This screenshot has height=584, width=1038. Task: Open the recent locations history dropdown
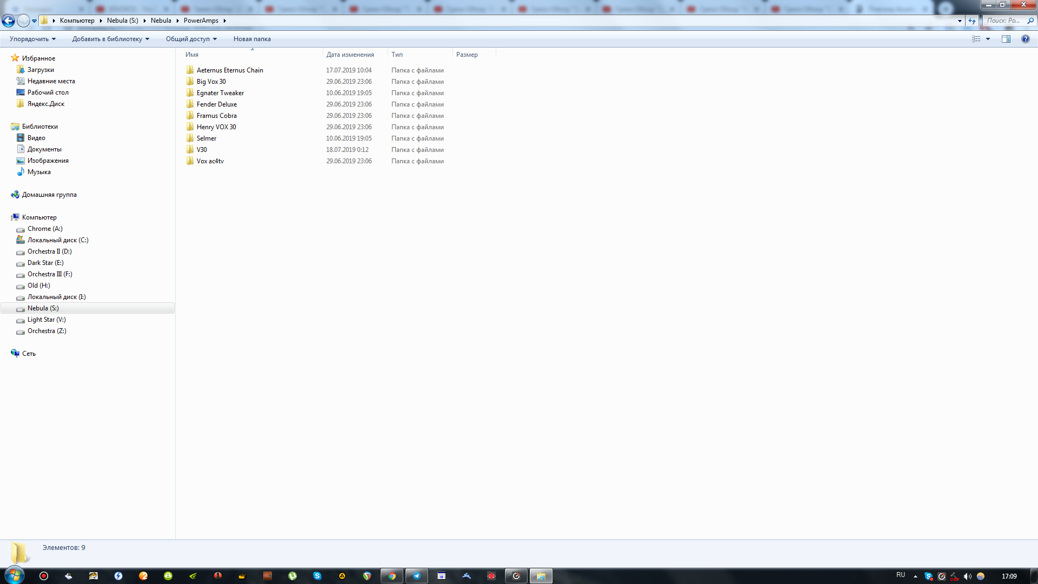tap(34, 21)
